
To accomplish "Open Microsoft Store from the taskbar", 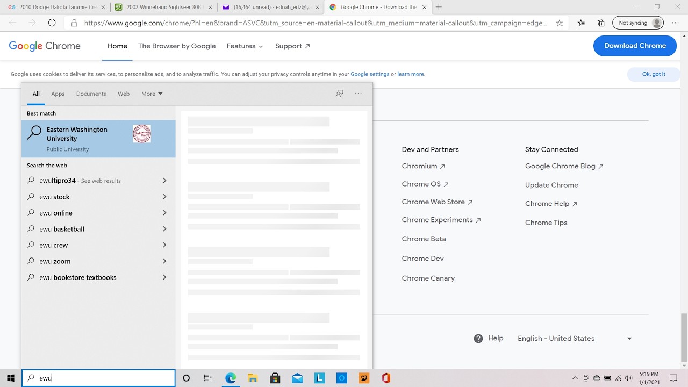I will [275, 378].
